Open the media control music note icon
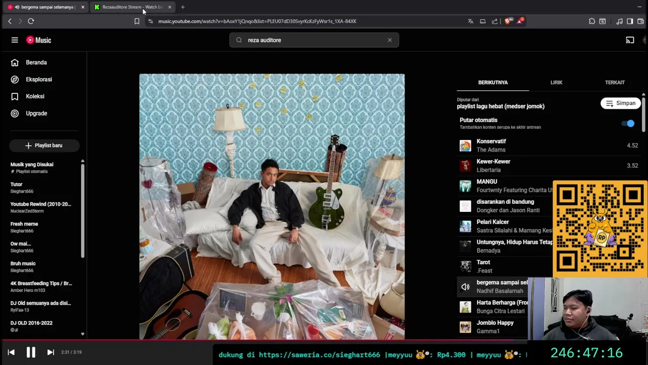This screenshot has width=648, height=365. [619, 21]
